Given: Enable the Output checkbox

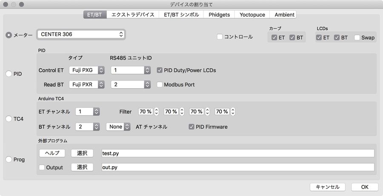Looking at the screenshot, I should pos(42,167).
